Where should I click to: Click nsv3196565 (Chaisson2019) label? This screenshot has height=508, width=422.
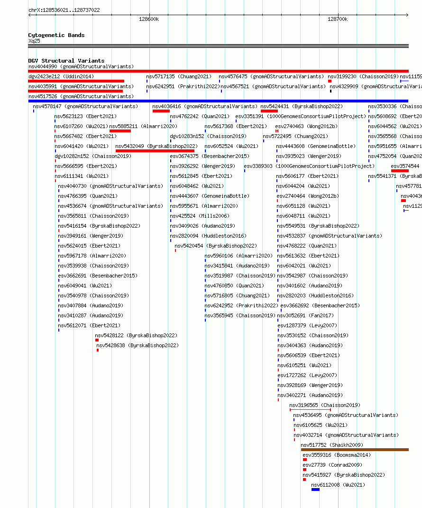[x=325, y=405]
